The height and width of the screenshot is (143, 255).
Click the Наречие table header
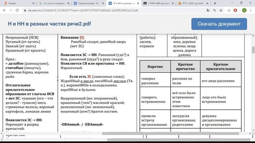(155, 66)
